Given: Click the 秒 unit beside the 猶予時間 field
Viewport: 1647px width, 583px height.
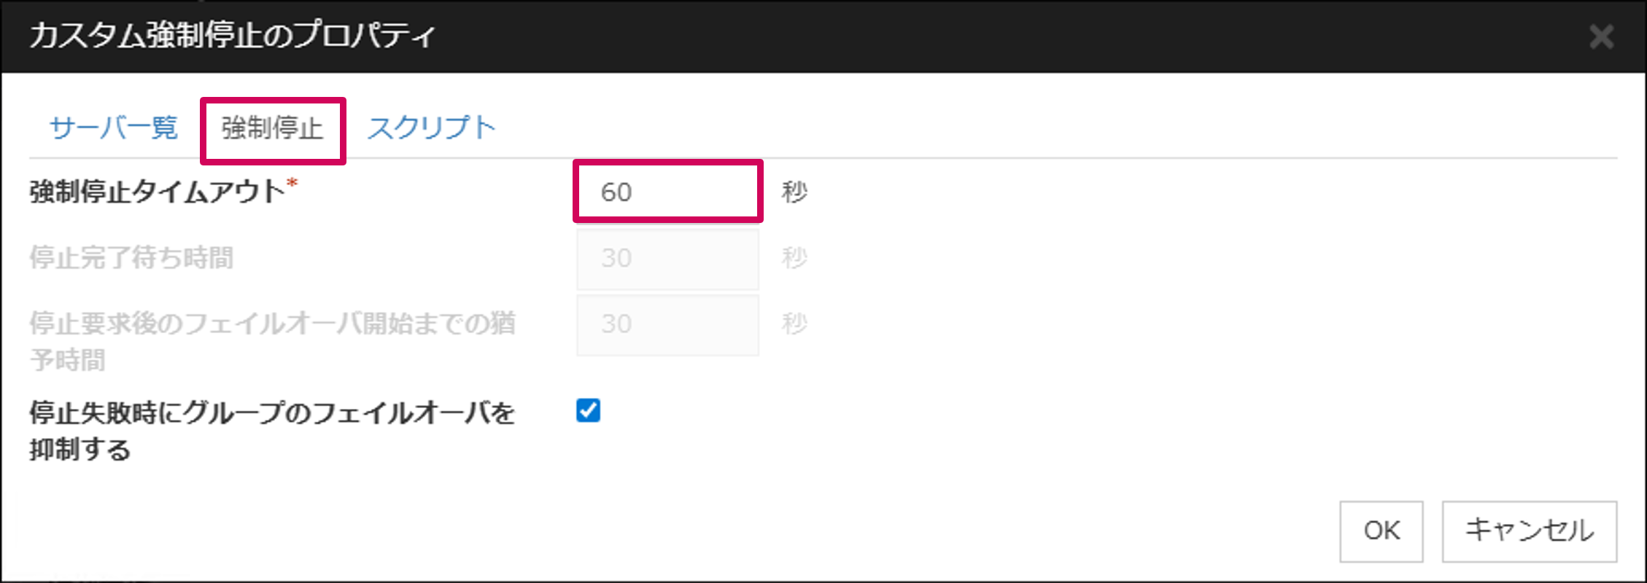Looking at the screenshot, I should click(x=794, y=324).
